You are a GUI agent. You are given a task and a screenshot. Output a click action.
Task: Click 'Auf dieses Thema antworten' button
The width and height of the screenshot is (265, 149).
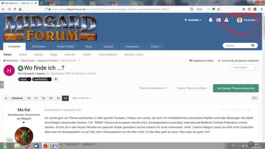click(236, 88)
